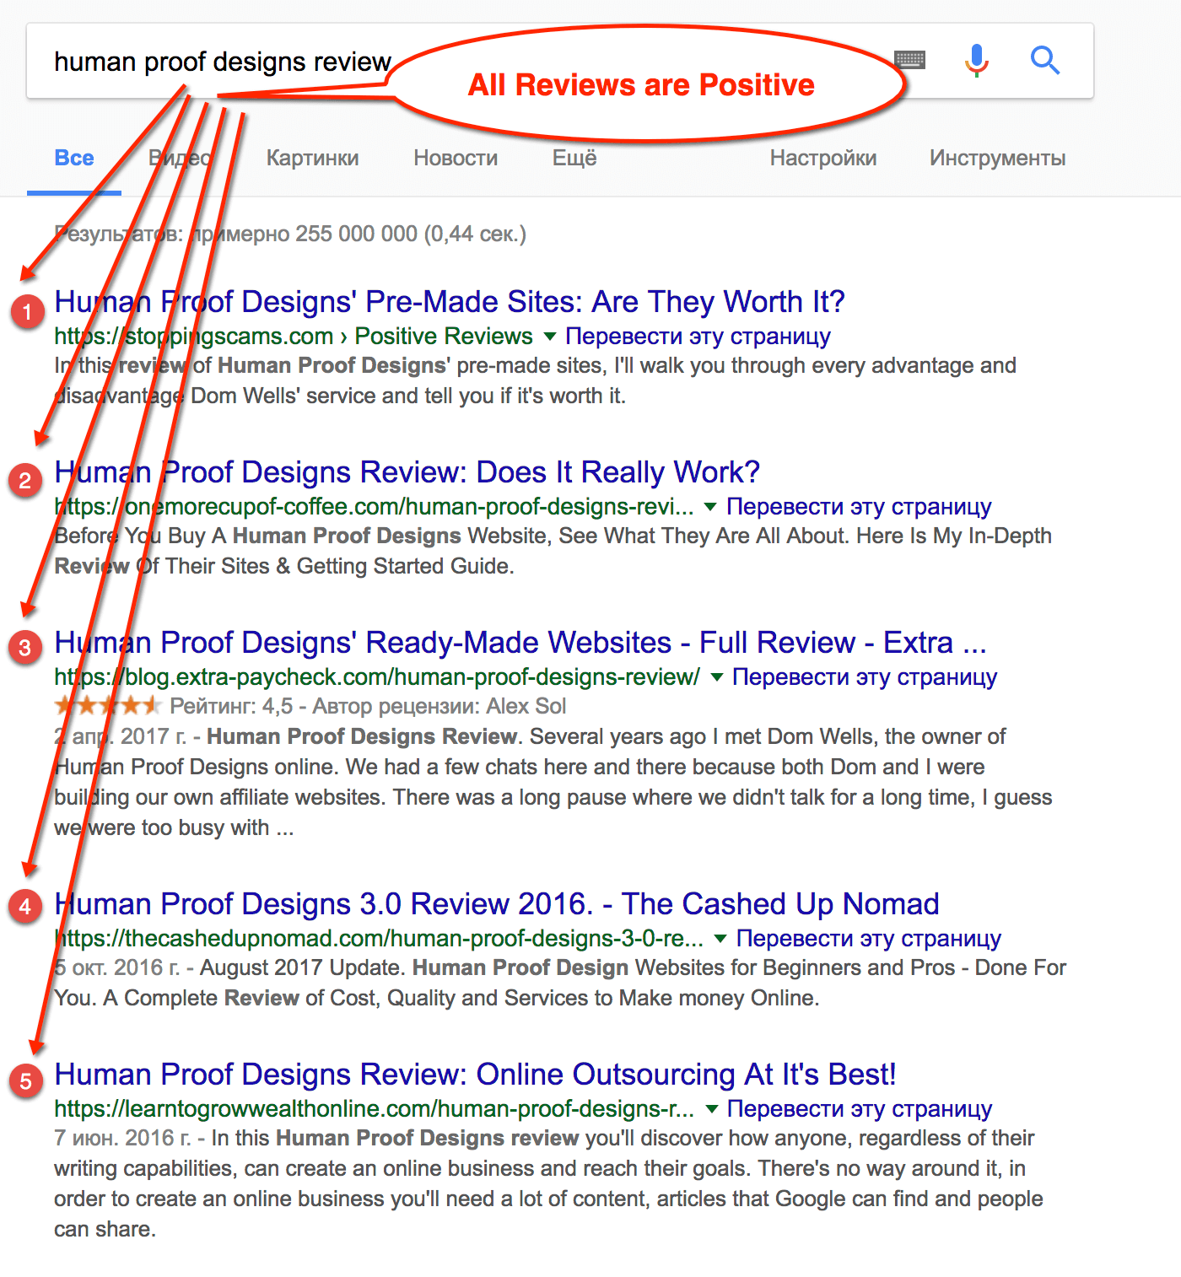
Task: Switch to the Картинки tab
Action: (312, 158)
